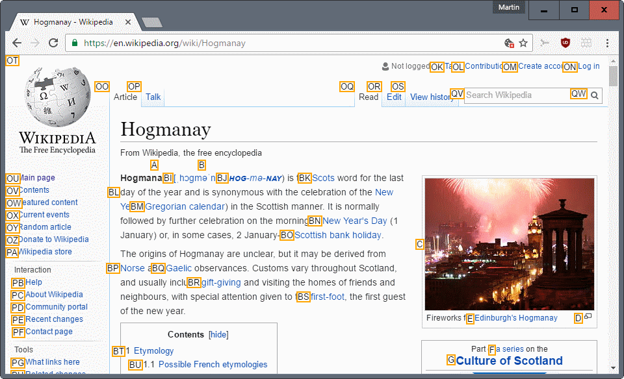Open the View history tab
Image resolution: width=624 pixels, height=379 pixels.
[x=431, y=97]
